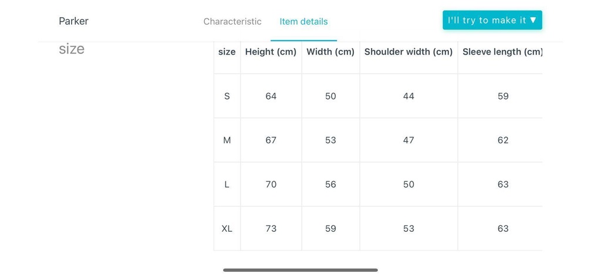
Task: Click the S height value 64
Action: click(271, 96)
